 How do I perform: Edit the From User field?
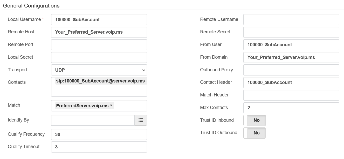[x=291, y=45]
